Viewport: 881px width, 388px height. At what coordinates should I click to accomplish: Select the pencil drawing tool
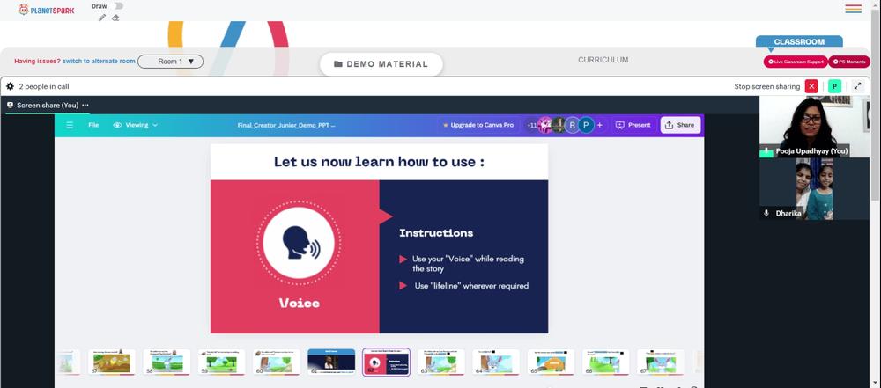tap(101, 18)
